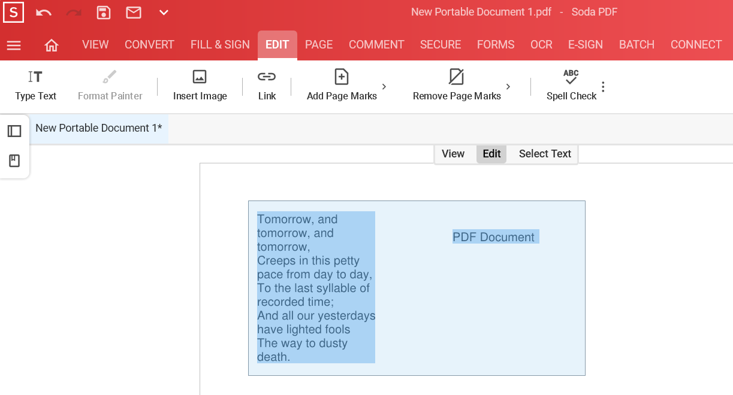Open the COMMENT ribbon tab
733x395 pixels.
click(x=376, y=45)
